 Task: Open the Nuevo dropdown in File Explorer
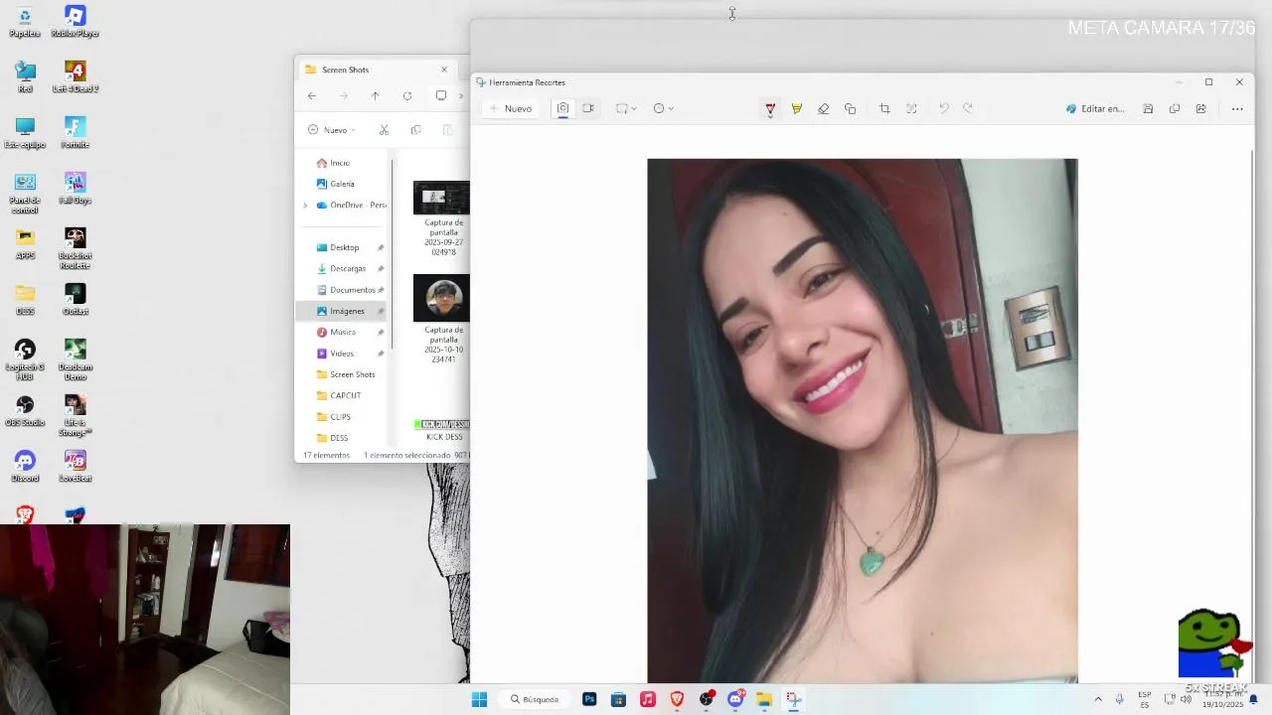(x=332, y=130)
